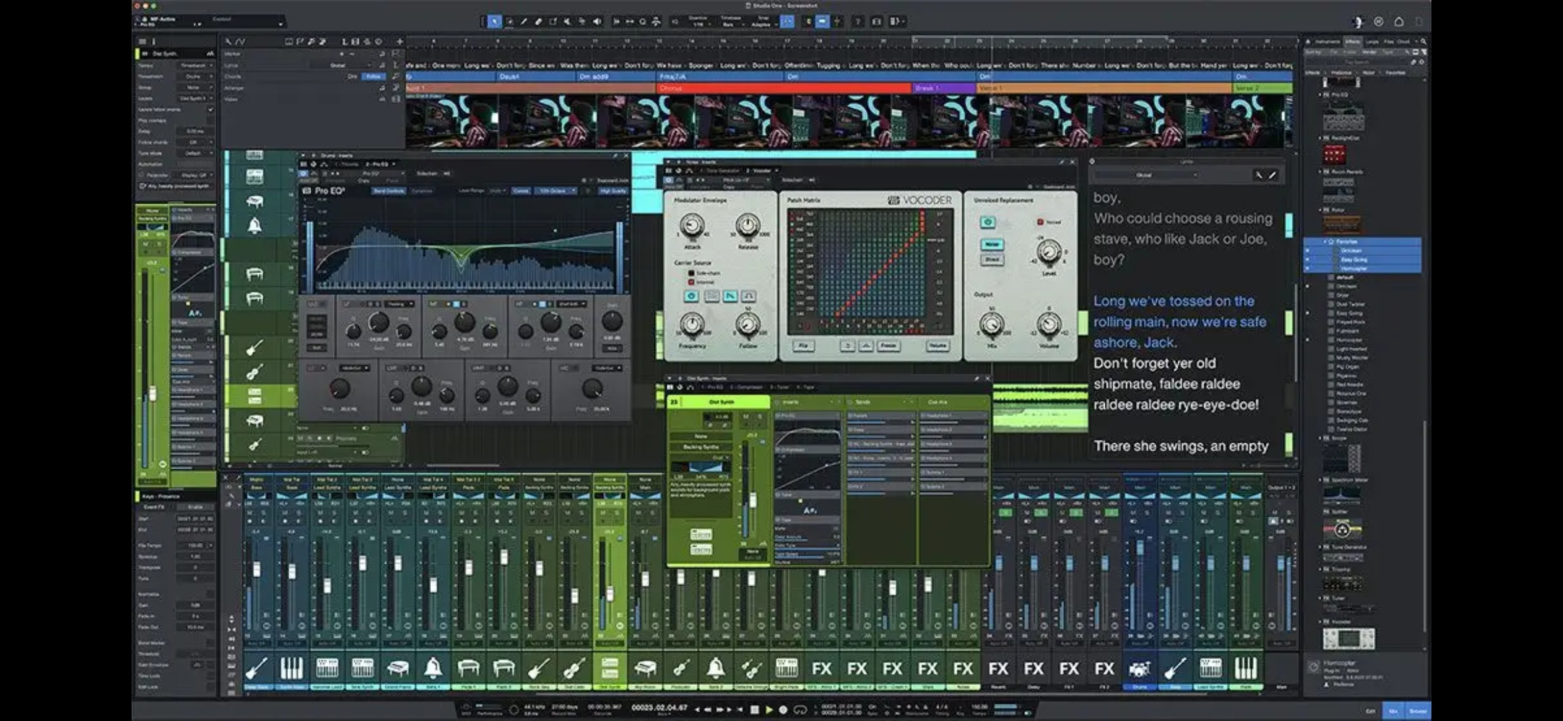The height and width of the screenshot is (721, 1563).
Task: Open the Quantize dropdown in toolbar
Action: click(x=697, y=22)
